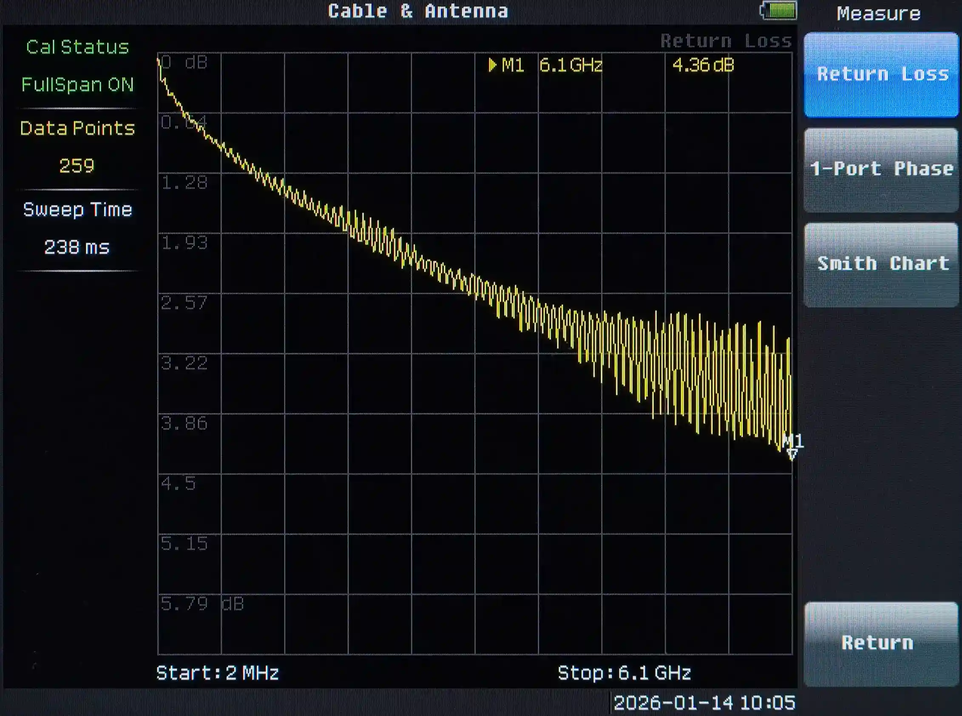This screenshot has height=716, width=962.
Task: Tap the grey Return Loss trace title
Action: point(726,41)
